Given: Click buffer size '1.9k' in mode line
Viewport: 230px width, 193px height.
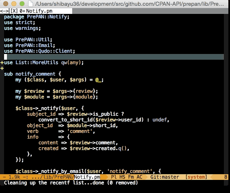Looking at the screenshot, I should tap(14, 177).
